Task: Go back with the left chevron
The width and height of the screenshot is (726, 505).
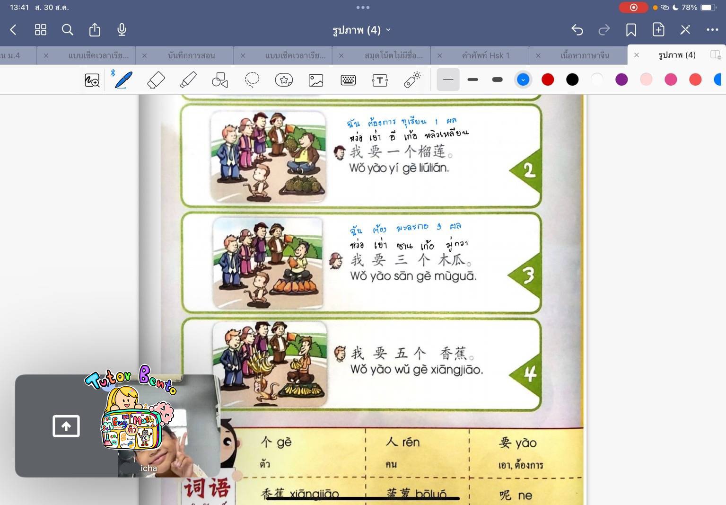Action: click(x=13, y=30)
